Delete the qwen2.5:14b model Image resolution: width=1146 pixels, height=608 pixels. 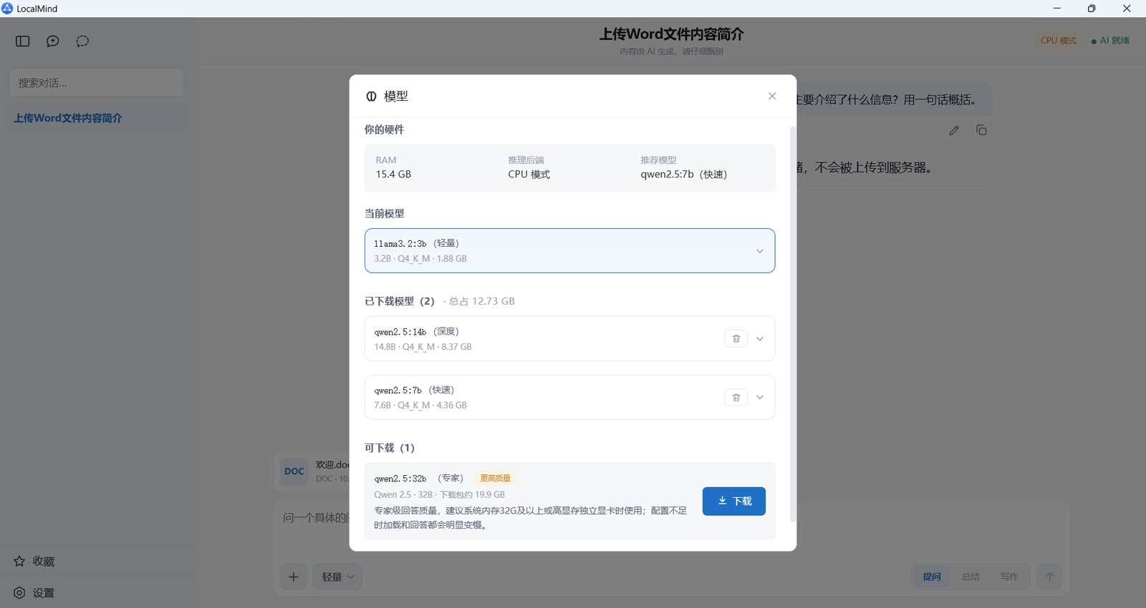736,338
